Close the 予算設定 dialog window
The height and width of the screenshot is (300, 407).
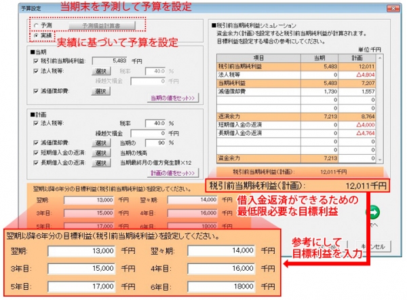[393, 8]
